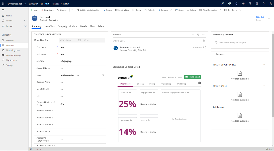
Task: Click Delete in the command bar
Action: pyautogui.click(x=137, y=10)
